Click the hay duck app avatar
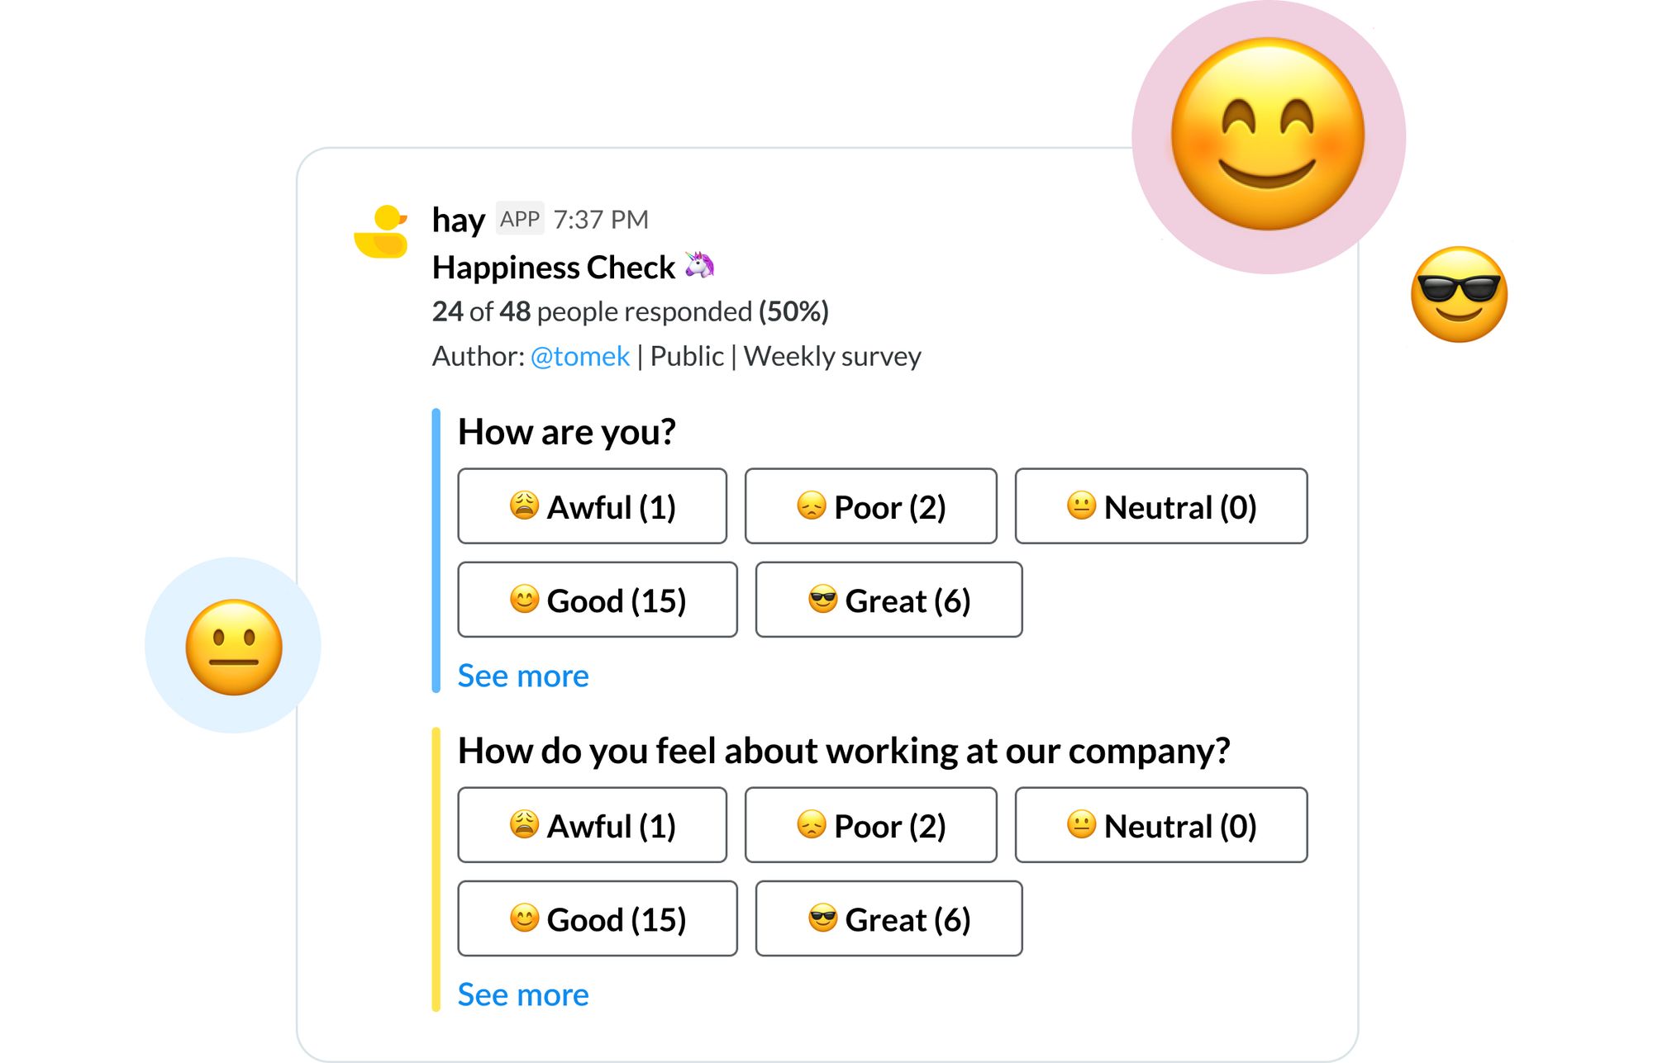This screenshot has width=1653, height=1063. tap(381, 232)
